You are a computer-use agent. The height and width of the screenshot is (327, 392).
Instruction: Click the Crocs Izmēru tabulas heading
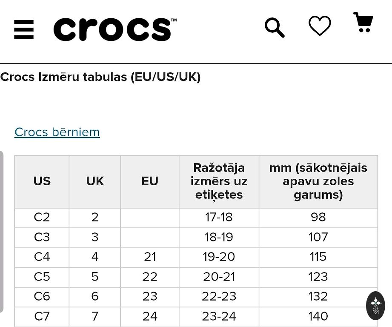coord(100,77)
